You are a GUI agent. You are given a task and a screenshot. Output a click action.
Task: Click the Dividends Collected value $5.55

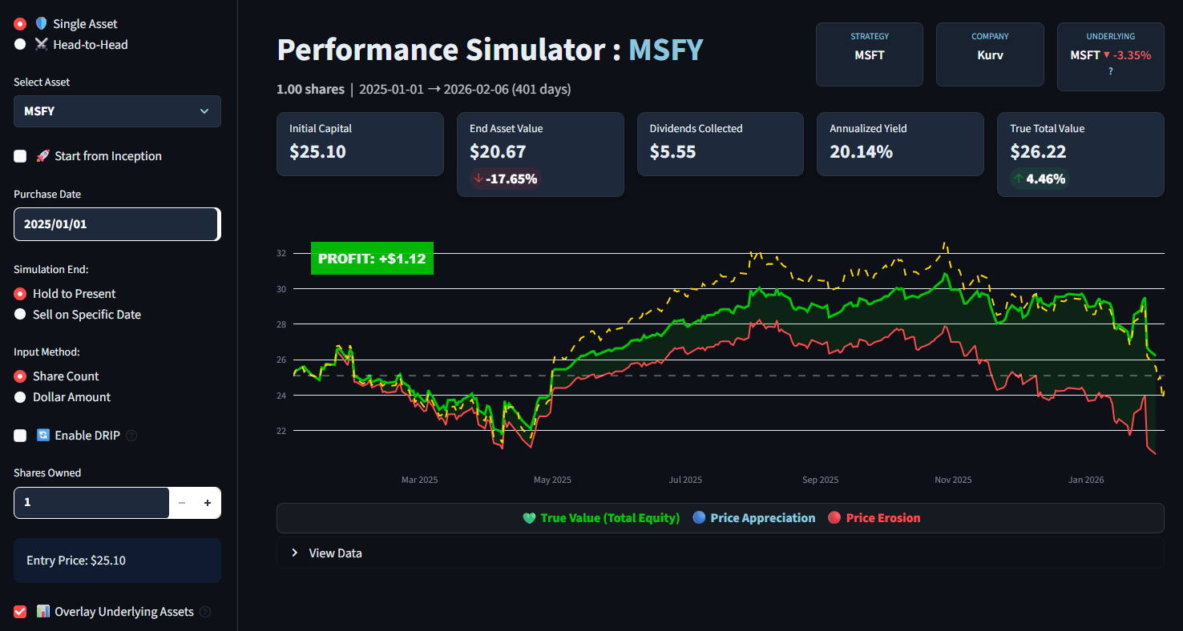[672, 152]
